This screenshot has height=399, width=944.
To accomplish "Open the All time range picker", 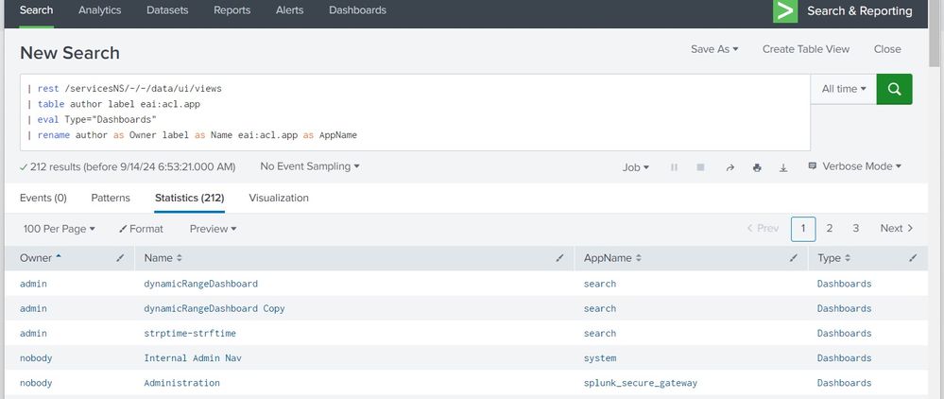I will click(844, 89).
